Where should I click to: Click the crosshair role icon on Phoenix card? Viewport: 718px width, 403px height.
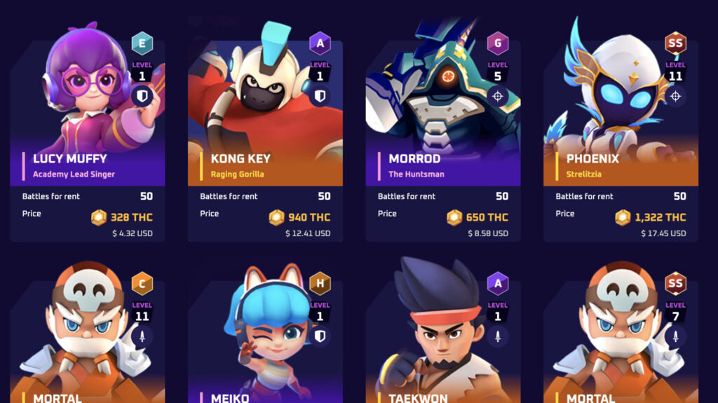[675, 96]
